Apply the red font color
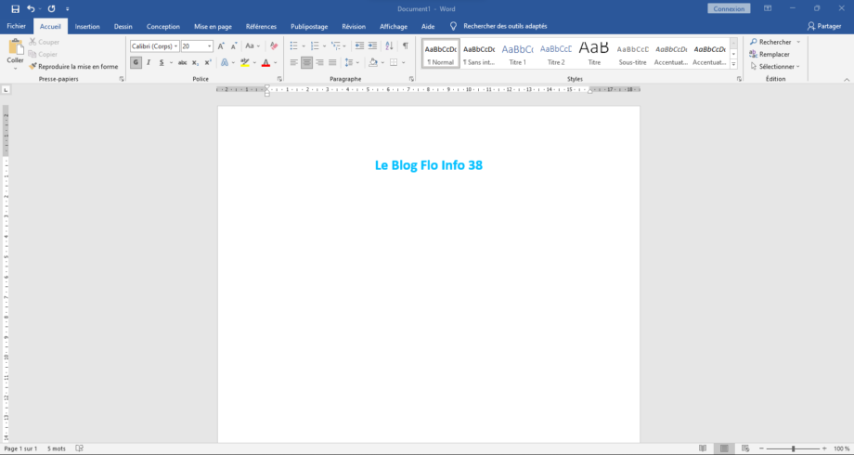Screen dimensions: 854x455 pos(265,62)
